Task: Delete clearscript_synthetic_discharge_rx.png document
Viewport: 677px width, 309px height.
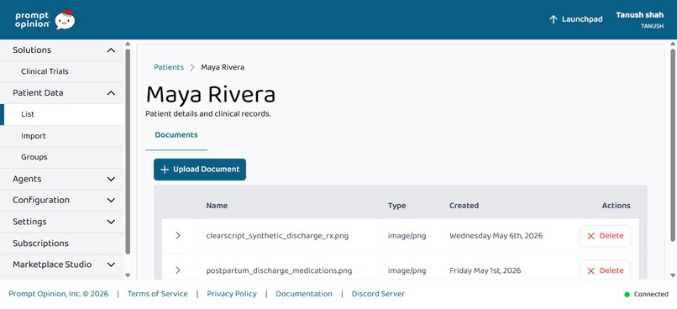Action: point(605,236)
